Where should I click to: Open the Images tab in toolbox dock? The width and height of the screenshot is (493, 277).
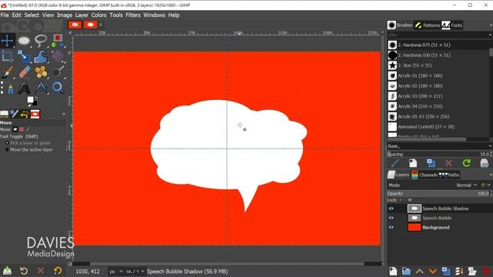(35, 115)
